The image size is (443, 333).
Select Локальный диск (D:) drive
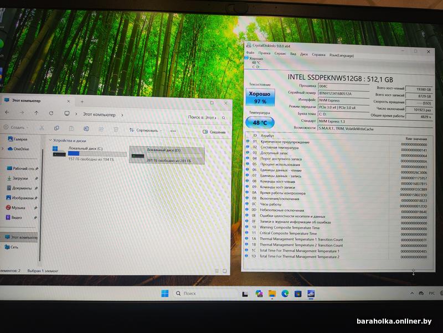(167, 155)
